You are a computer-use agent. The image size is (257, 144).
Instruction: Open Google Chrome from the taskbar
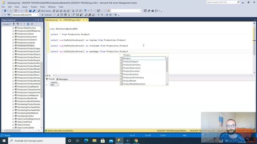(136, 140)
